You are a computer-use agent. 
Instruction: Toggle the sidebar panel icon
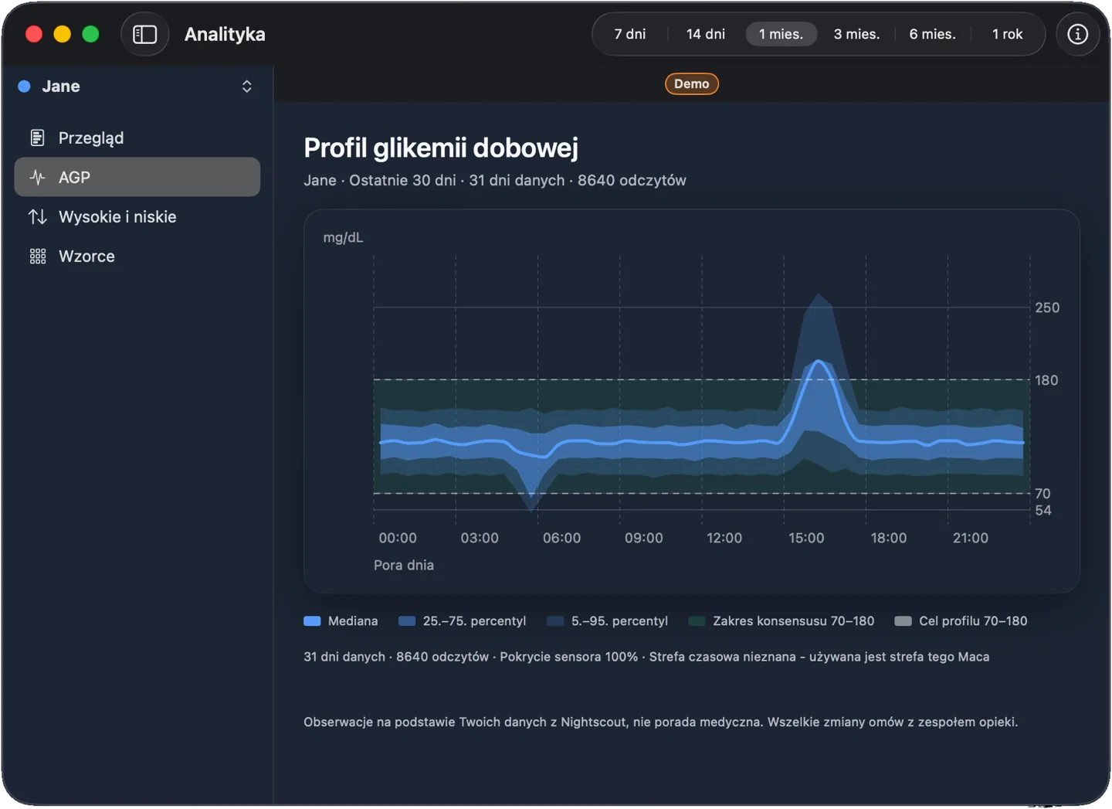145,34
